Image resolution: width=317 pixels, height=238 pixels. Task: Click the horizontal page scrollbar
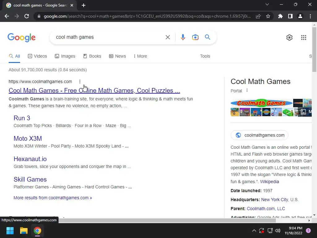coord(167,221)
